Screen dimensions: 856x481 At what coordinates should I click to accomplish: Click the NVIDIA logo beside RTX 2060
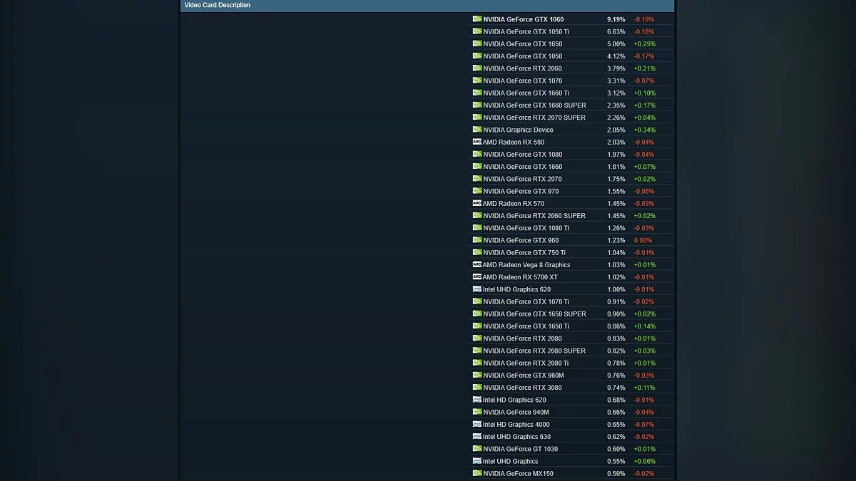pyautogui.click(x=477, y=68)
